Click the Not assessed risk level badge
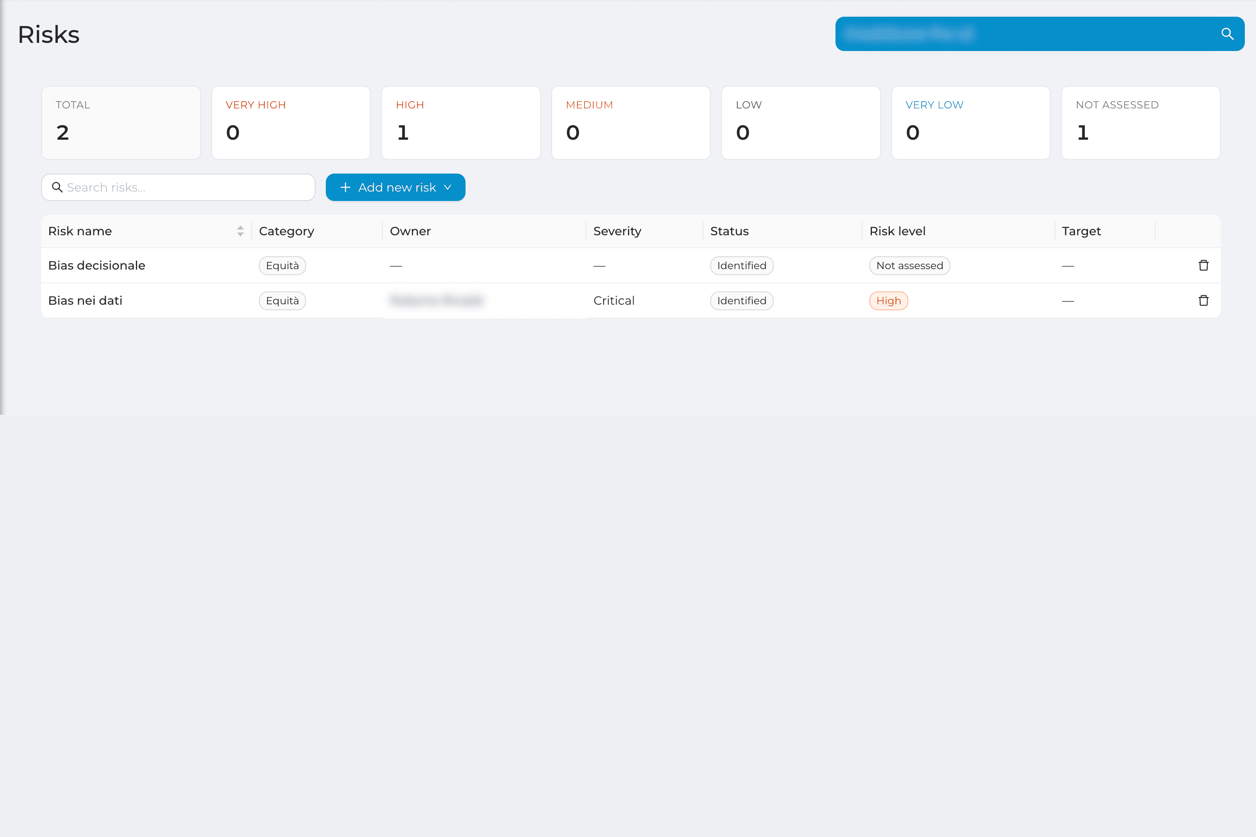This screenshot has height=837, width=1256. (910, 265)
